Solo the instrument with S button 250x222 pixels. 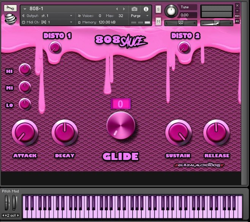click(x=158, y=9)
